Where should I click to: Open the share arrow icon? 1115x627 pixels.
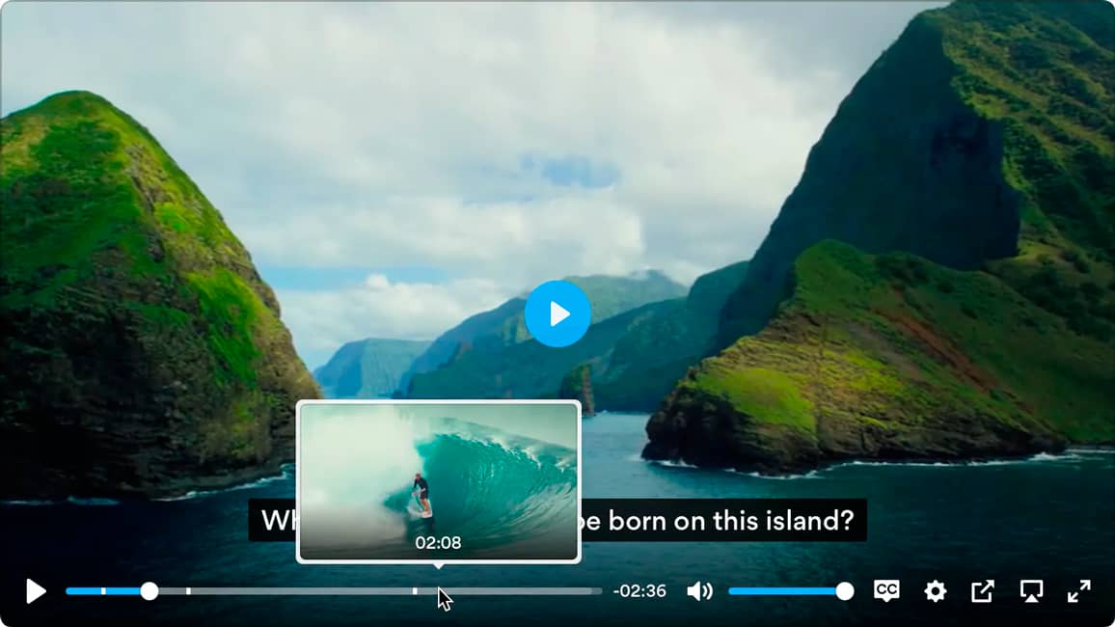click(x=983, y=590)
